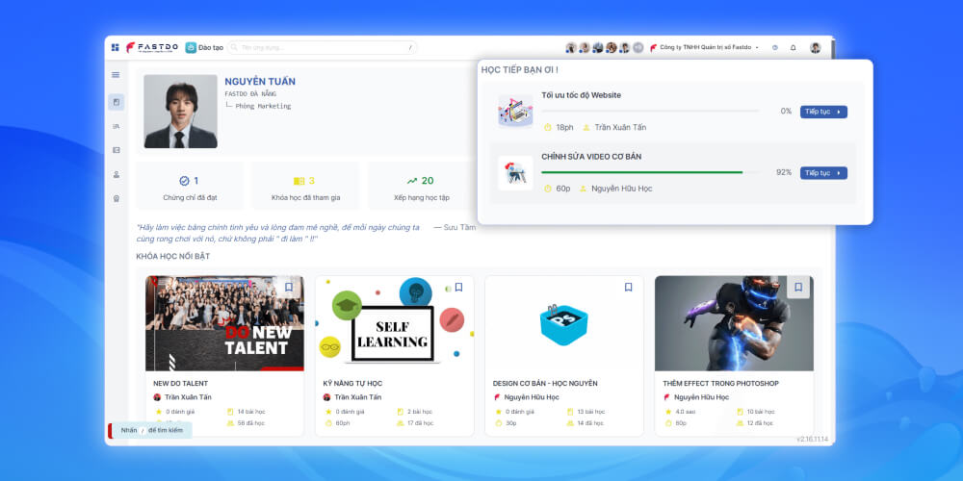Click Nguyễn Tuấn profile photo
The height and width of the screenshot is (481, 963).
click(181, 111)
